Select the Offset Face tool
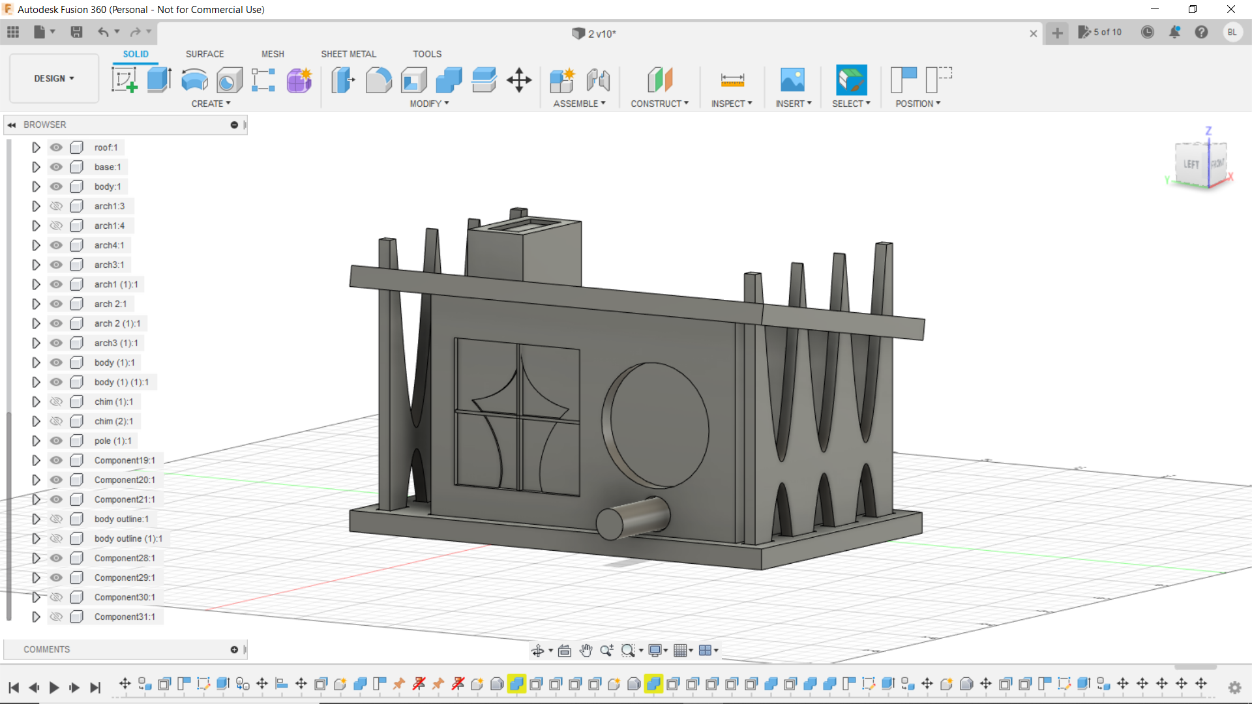The image size is (1252, 704). tap(484, 80)
